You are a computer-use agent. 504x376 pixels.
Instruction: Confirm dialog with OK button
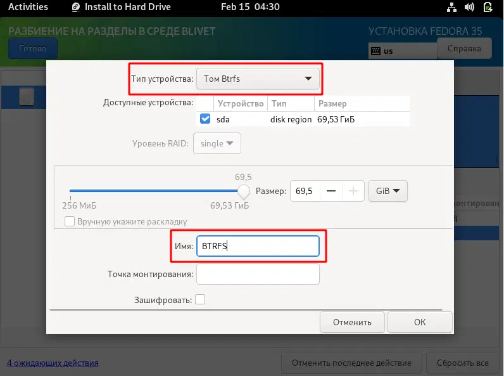click(x=420, y=322)
